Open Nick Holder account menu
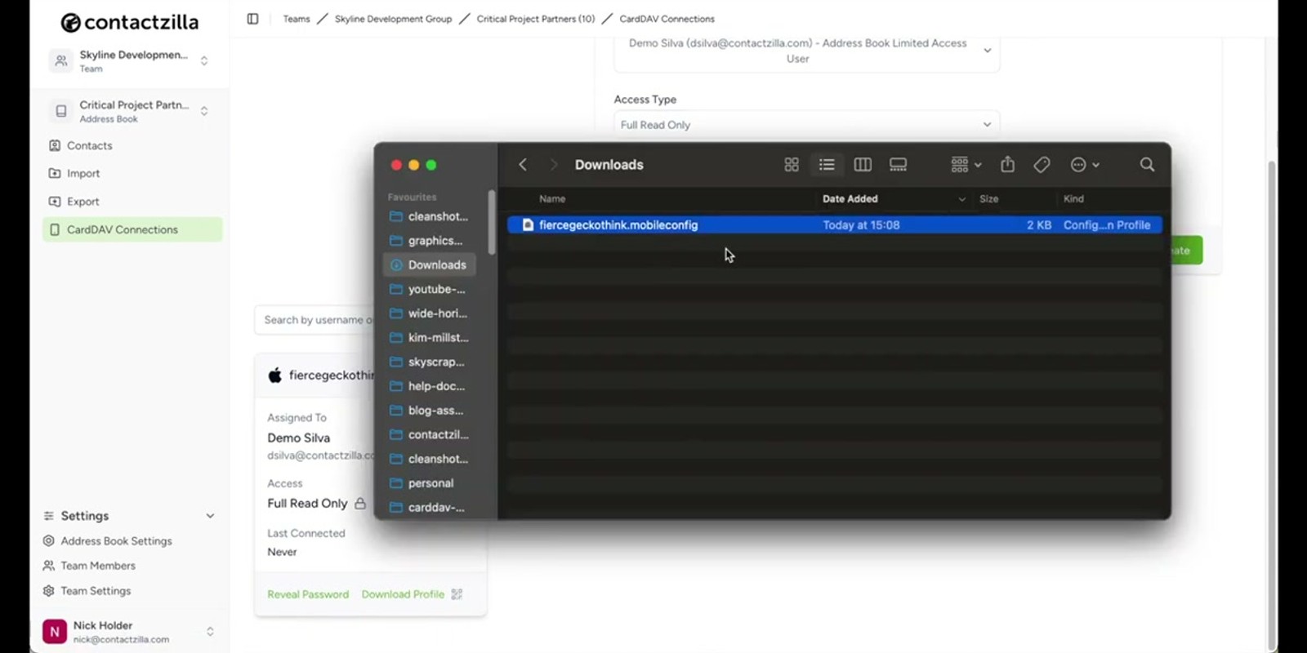This screenshot has width=1307, height=653. (131, 632)
